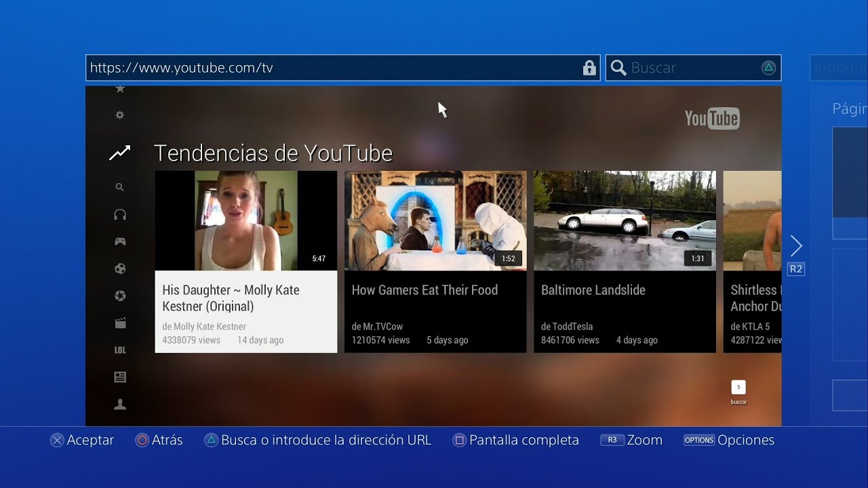868x488 pixels.
Task: Click the Atrás circle button hint
Action: coord(159,440)
